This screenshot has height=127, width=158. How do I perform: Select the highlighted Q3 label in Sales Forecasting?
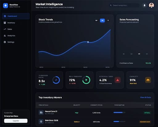pyautogui.click(x=139, y=54)
